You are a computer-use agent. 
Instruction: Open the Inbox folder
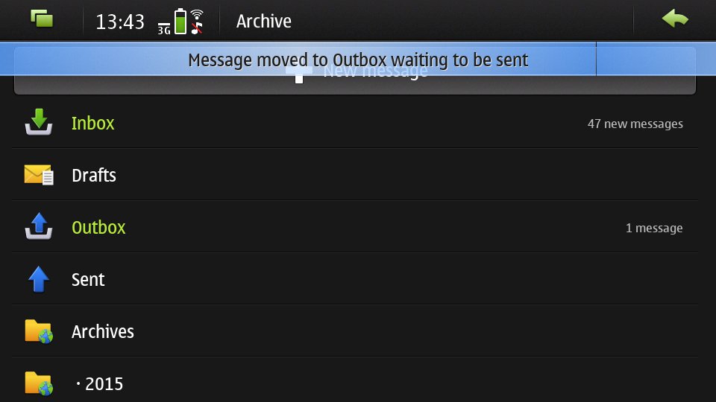click(355, 123)
